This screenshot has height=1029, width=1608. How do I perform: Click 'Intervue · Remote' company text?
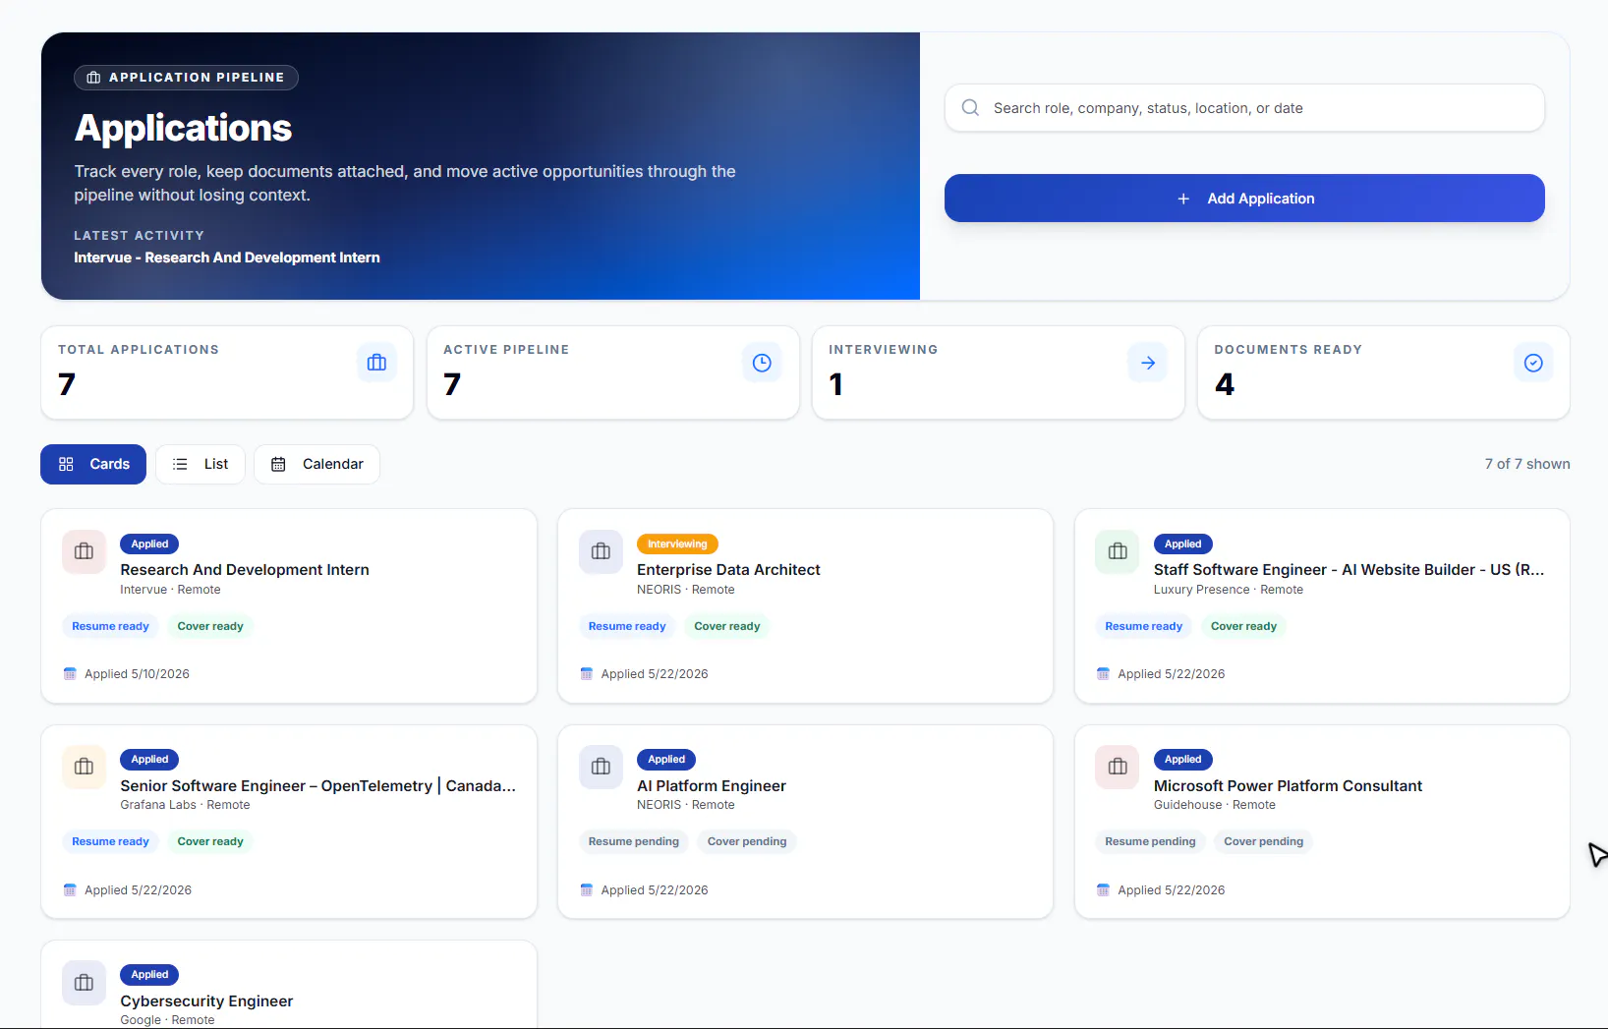click(170, 590)
